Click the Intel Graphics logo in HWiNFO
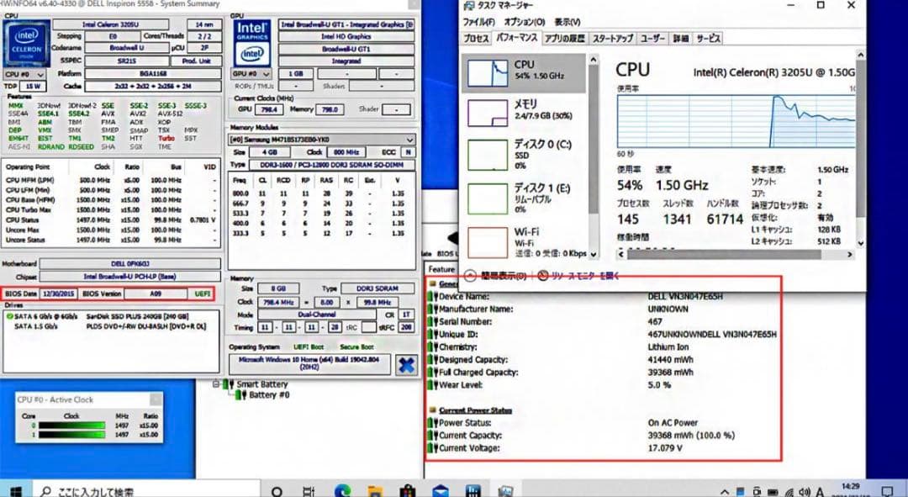Viewport: 908px width, 497px height. [252, 44]
